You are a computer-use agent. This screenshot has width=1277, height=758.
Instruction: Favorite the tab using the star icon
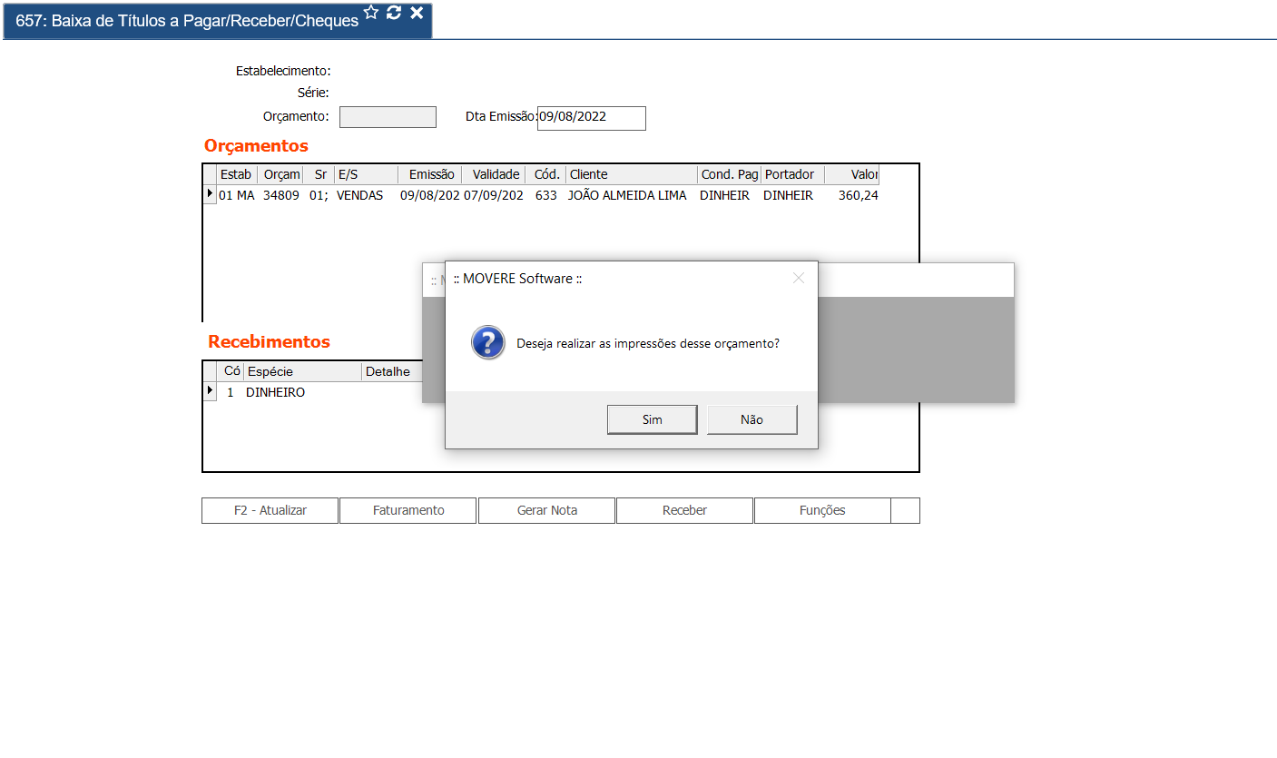(x=371, y=12)
